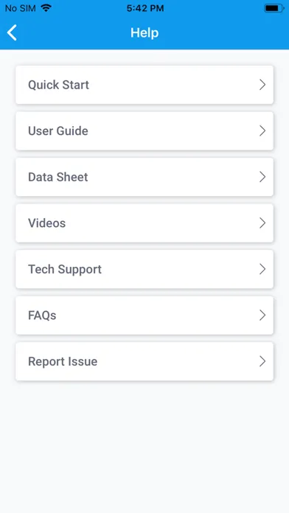The height and width of the screenshot is (513, 289).
Task: Tap the No SIM carrier label
Action: coord(21,9)
